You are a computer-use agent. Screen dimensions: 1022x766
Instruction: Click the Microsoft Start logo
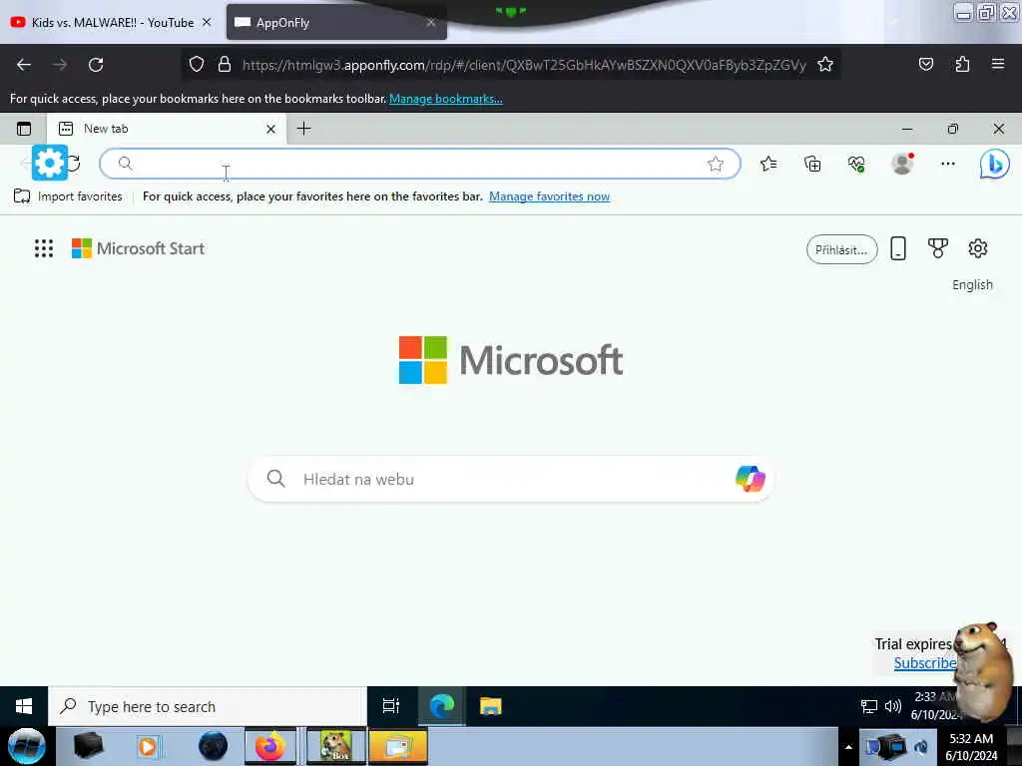click(x=138, y=248)
